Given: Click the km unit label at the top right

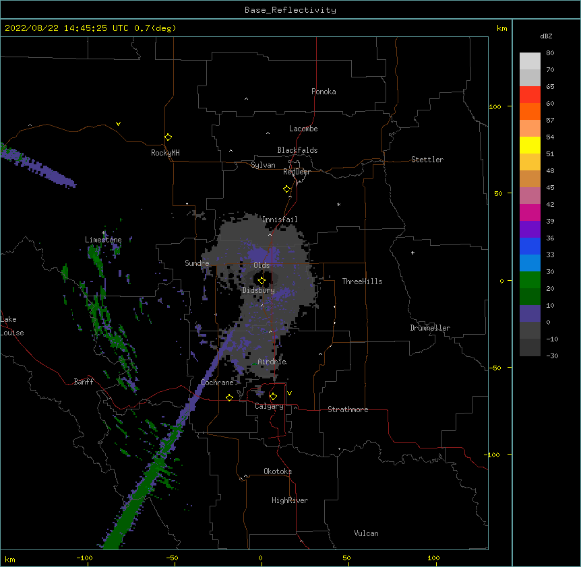Looking at the screenshot, I should click(x=501, y=28).
